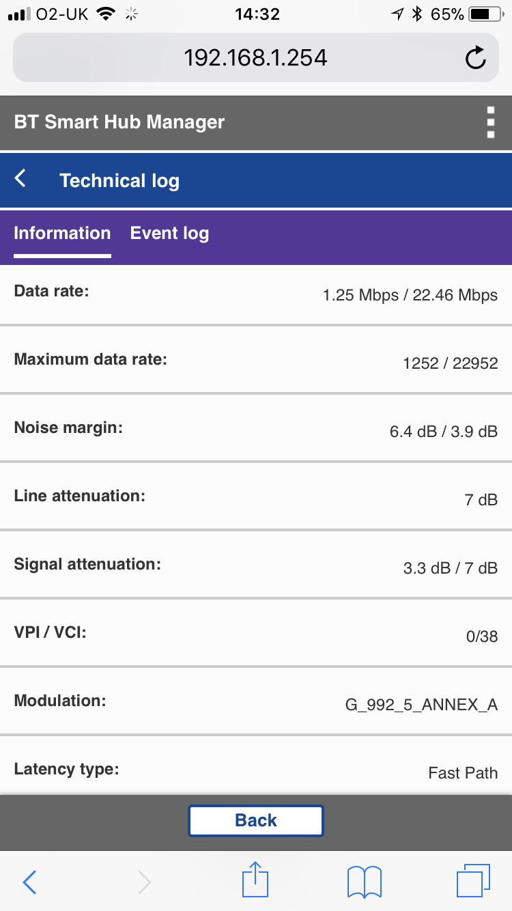This screenshot has width=512, height=911.
Task: Tap the Line attenuation row
Action: [x=256, y=498]
